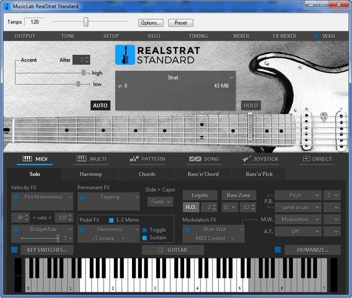Screen dimensions: 352x298
Task: Click the Tempo 120 input field
Action: tap(35, 22)
